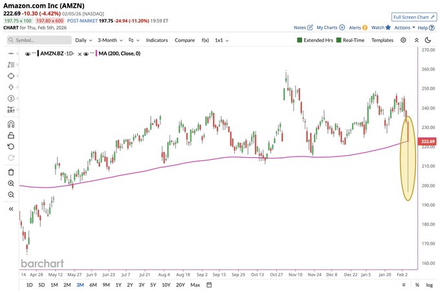This screenshot has height=293, width=440.
Task: Click the AMZN.BZ black color swatch
Action: pyautogui.click(x=38, y=53)
